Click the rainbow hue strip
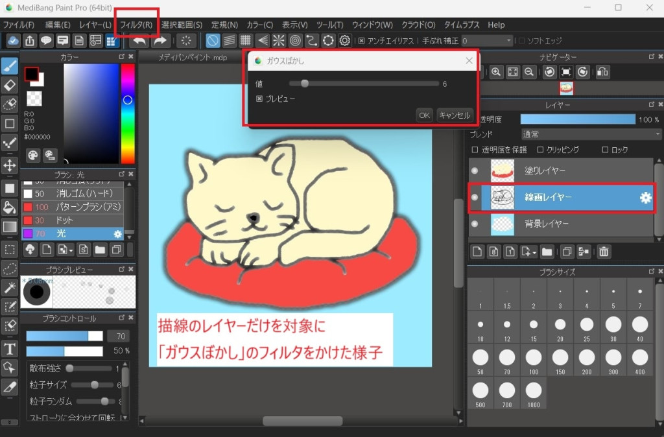The height and width of the screenshot is (437, 664). coord(128,113)
